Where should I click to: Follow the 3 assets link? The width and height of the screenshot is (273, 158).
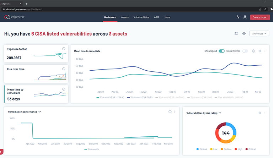118,34
